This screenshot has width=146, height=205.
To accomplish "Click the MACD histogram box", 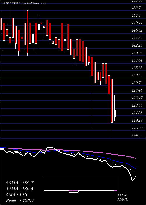I will [80, 190].
